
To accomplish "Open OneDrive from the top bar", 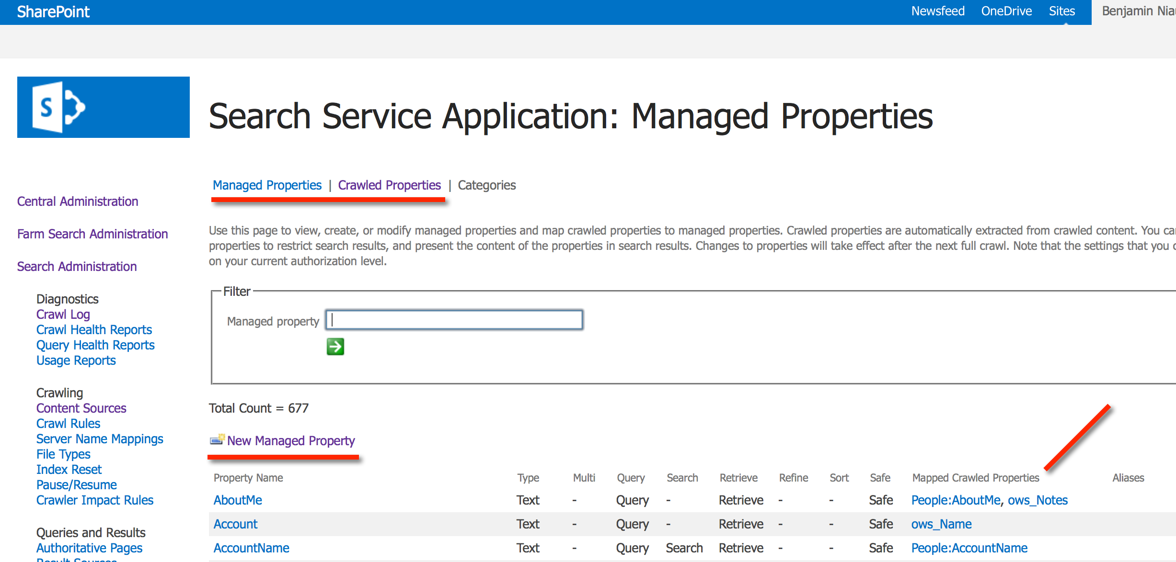I will 1006,11.
